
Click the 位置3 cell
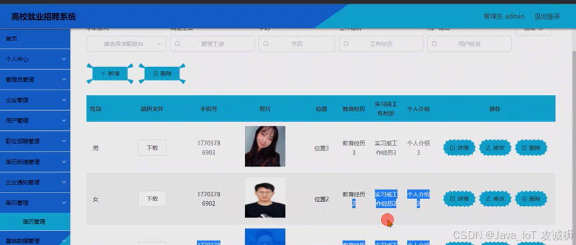click(322, 148)
